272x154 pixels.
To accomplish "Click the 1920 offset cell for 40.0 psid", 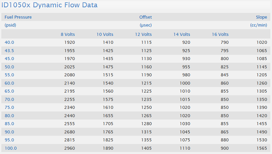I will (x=69, y=42).
